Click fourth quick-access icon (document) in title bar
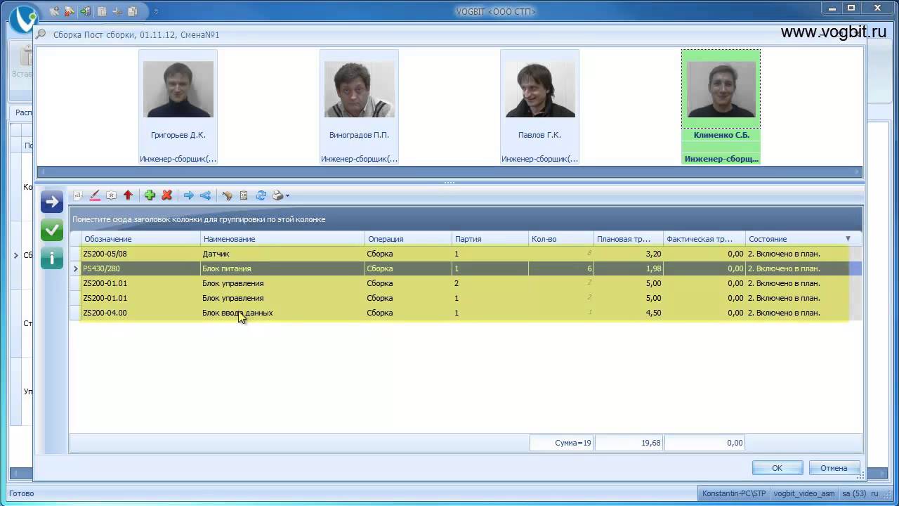 pyautogui.click(x=102, y=11)
